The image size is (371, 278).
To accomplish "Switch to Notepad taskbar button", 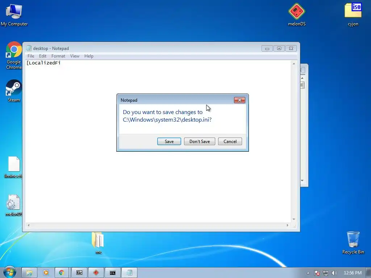I will pos(129,273).
